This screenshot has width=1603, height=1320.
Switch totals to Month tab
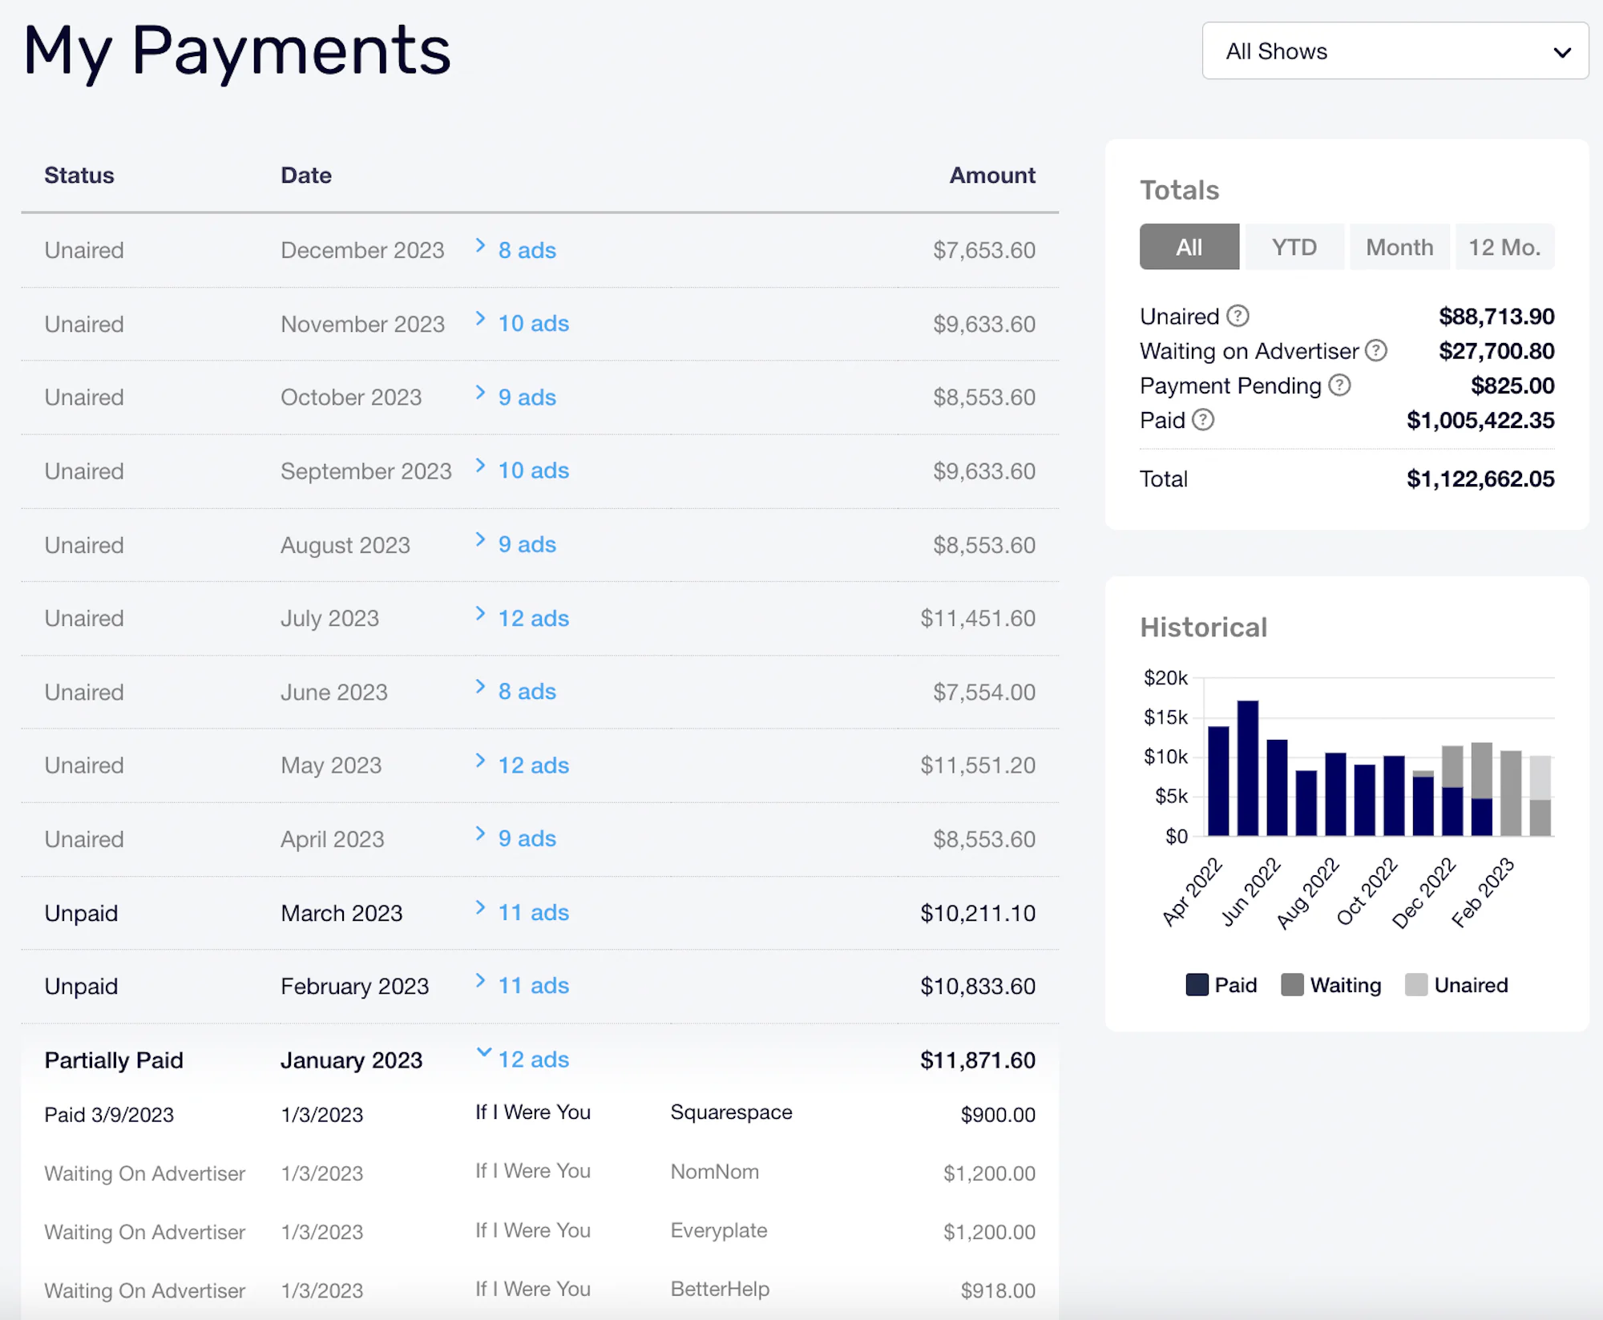pos(1399,247)
